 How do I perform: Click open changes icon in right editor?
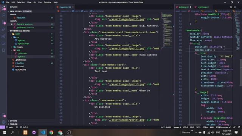coord(231,7)
